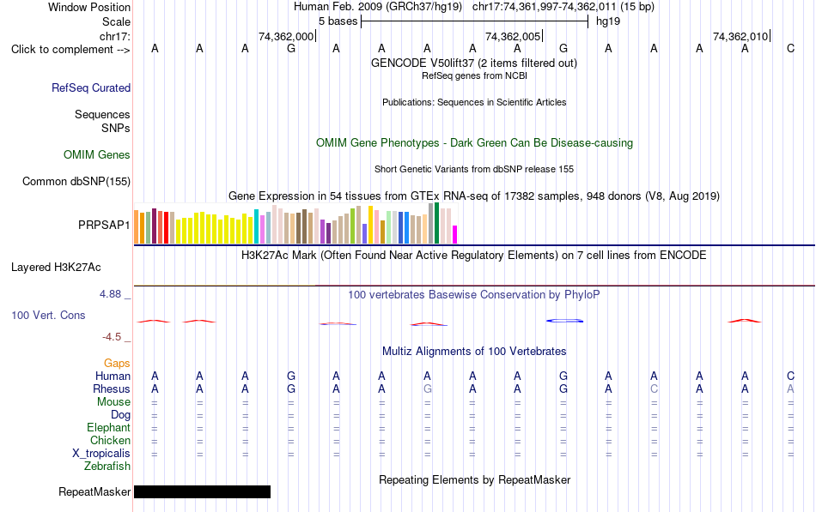The width and height of the screenshot is (816, 512).
Task: Click '100 vertebrates Basewise Conservation by PhyloP' title
Action: (x=474, y=295)
